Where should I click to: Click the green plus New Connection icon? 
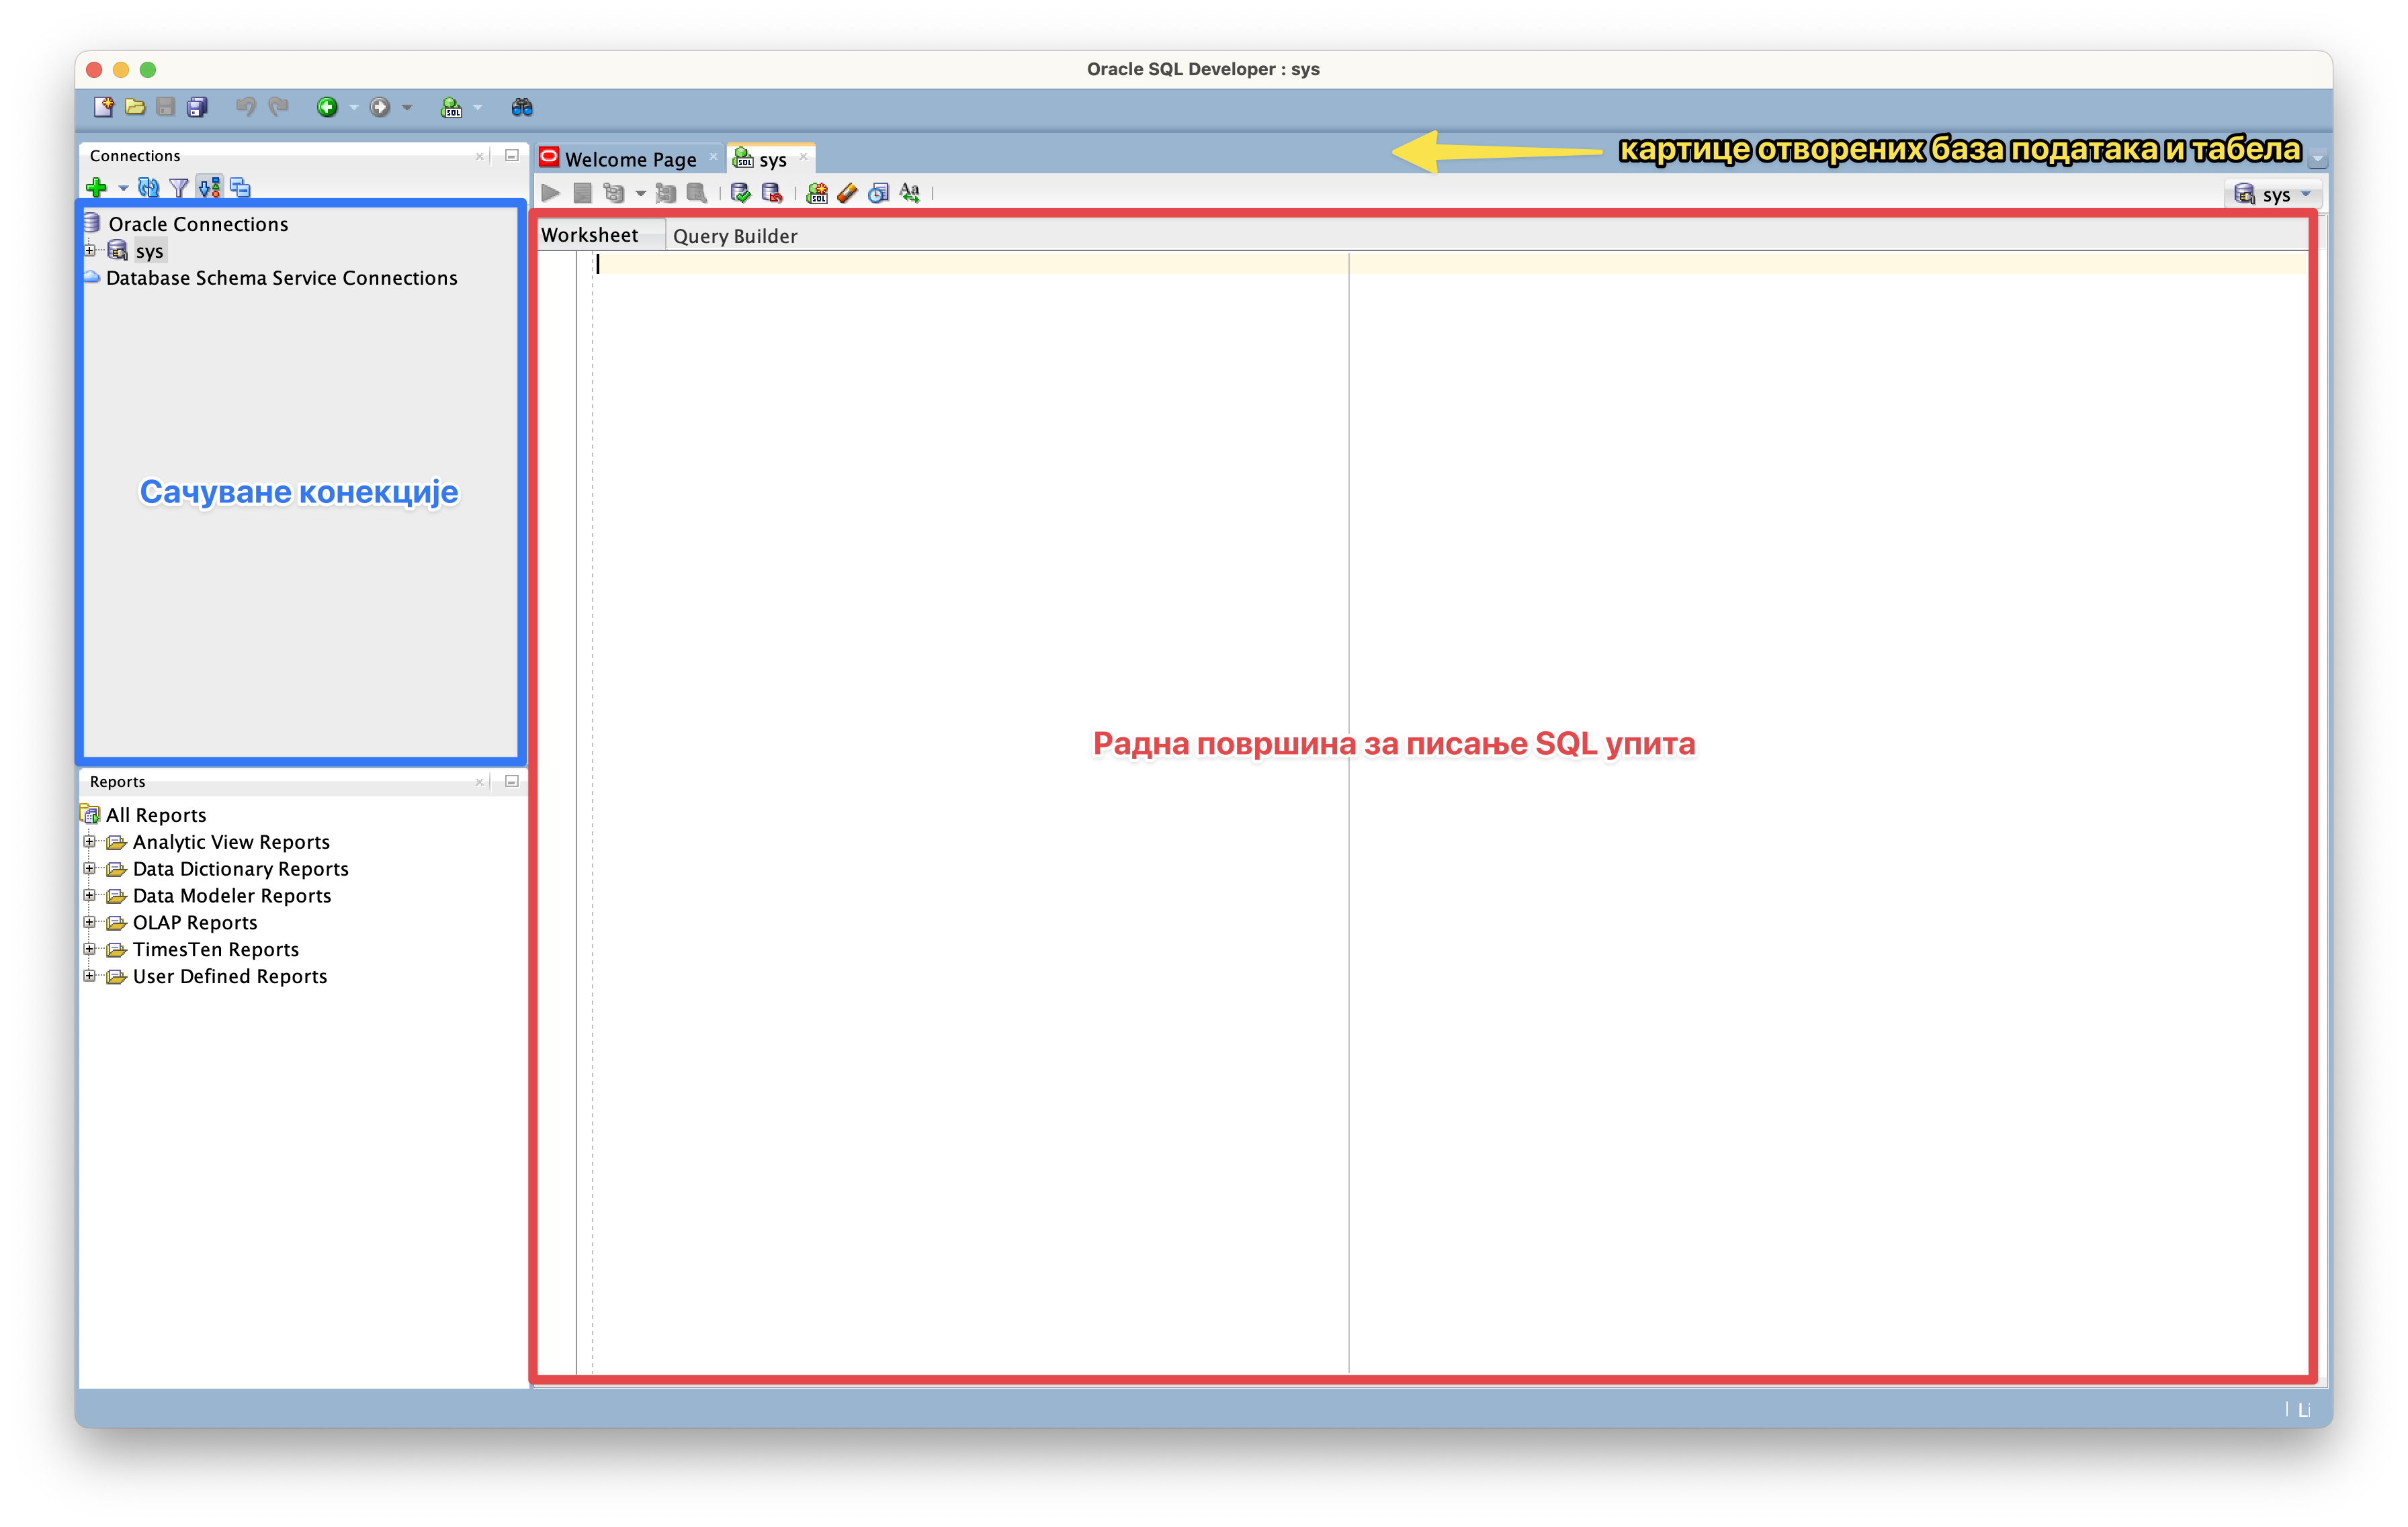pyautogui.click(x=97, y=188)
